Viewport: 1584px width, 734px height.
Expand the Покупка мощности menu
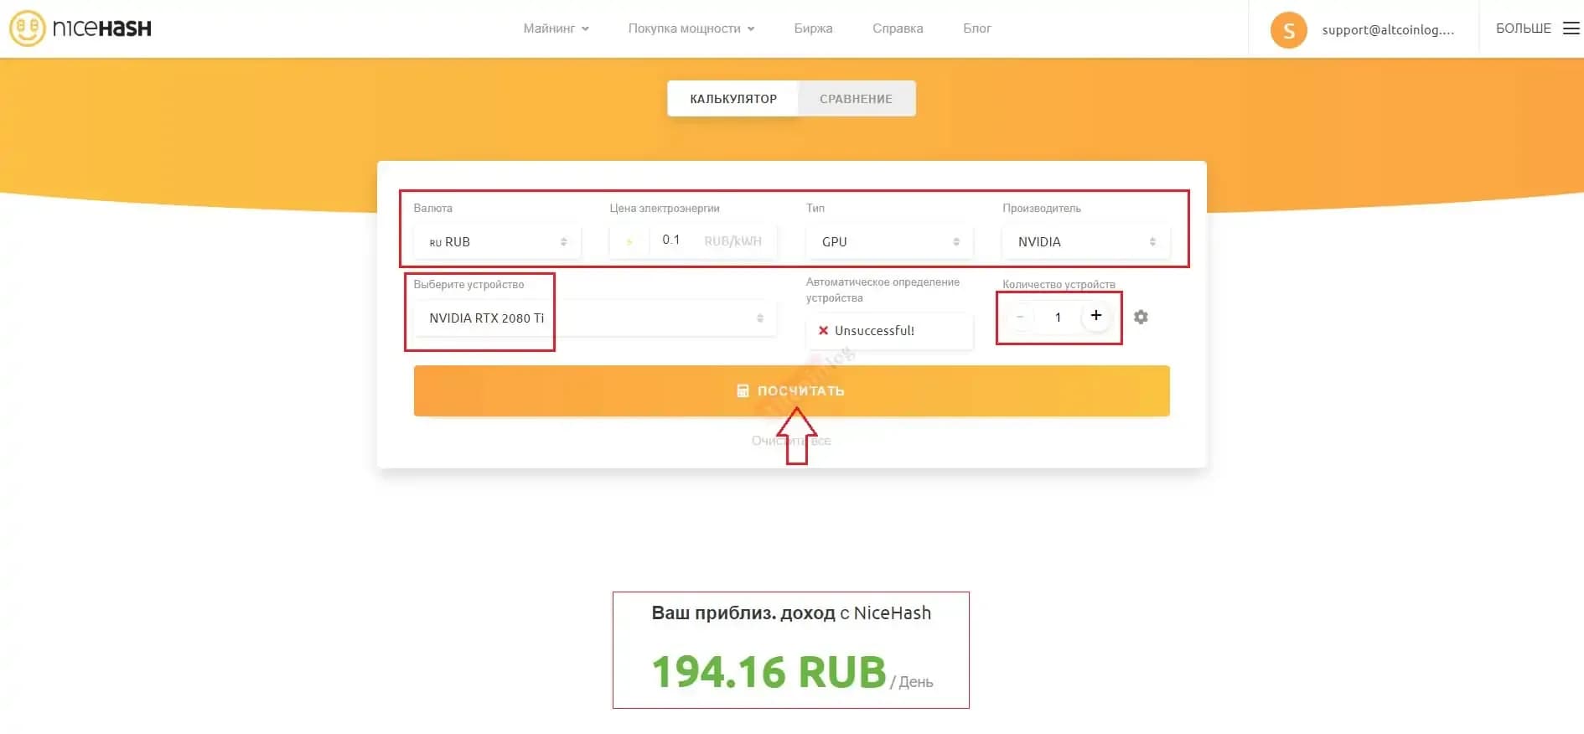691,28
